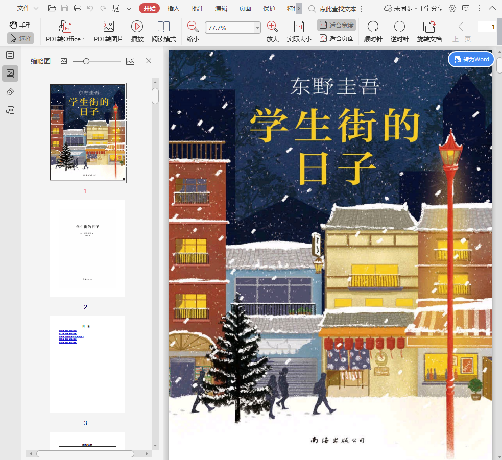The height and width of the screenshot is (460, 502).
Task: Click the cloud save icon in quick toolbar
Action: pyautogui.click(x=115, y=8)
